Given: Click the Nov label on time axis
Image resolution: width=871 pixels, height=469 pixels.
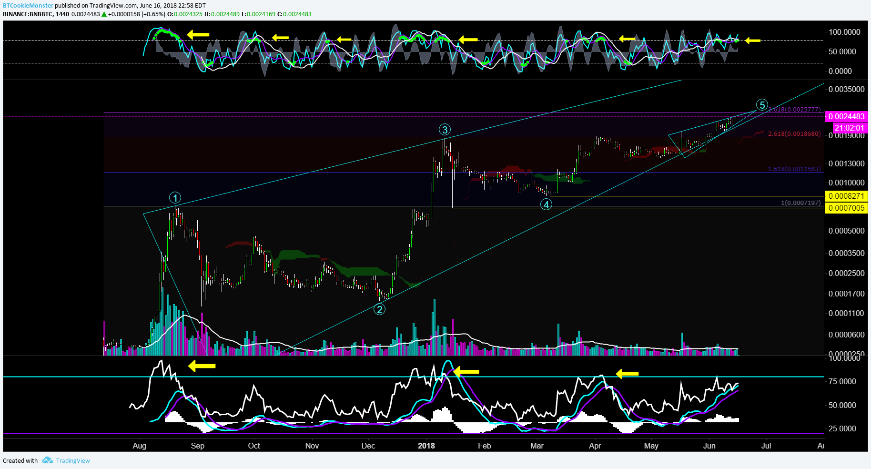Looking at the screenshot, I should (x=312, y=446).
